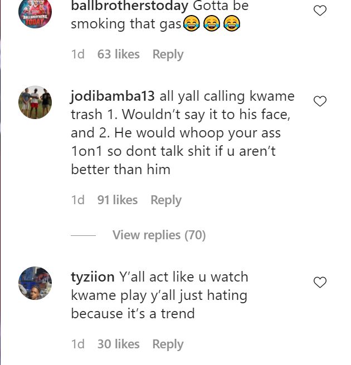Click the 1d timestamp on tyziion's comment
Viewport: 351px width, 365px height.
point(78,344)
